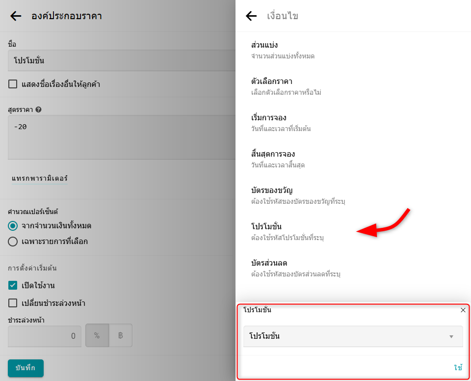
Task: Uncheck the เปิดใช้งาน checkbox
Action: pos(13,285)
